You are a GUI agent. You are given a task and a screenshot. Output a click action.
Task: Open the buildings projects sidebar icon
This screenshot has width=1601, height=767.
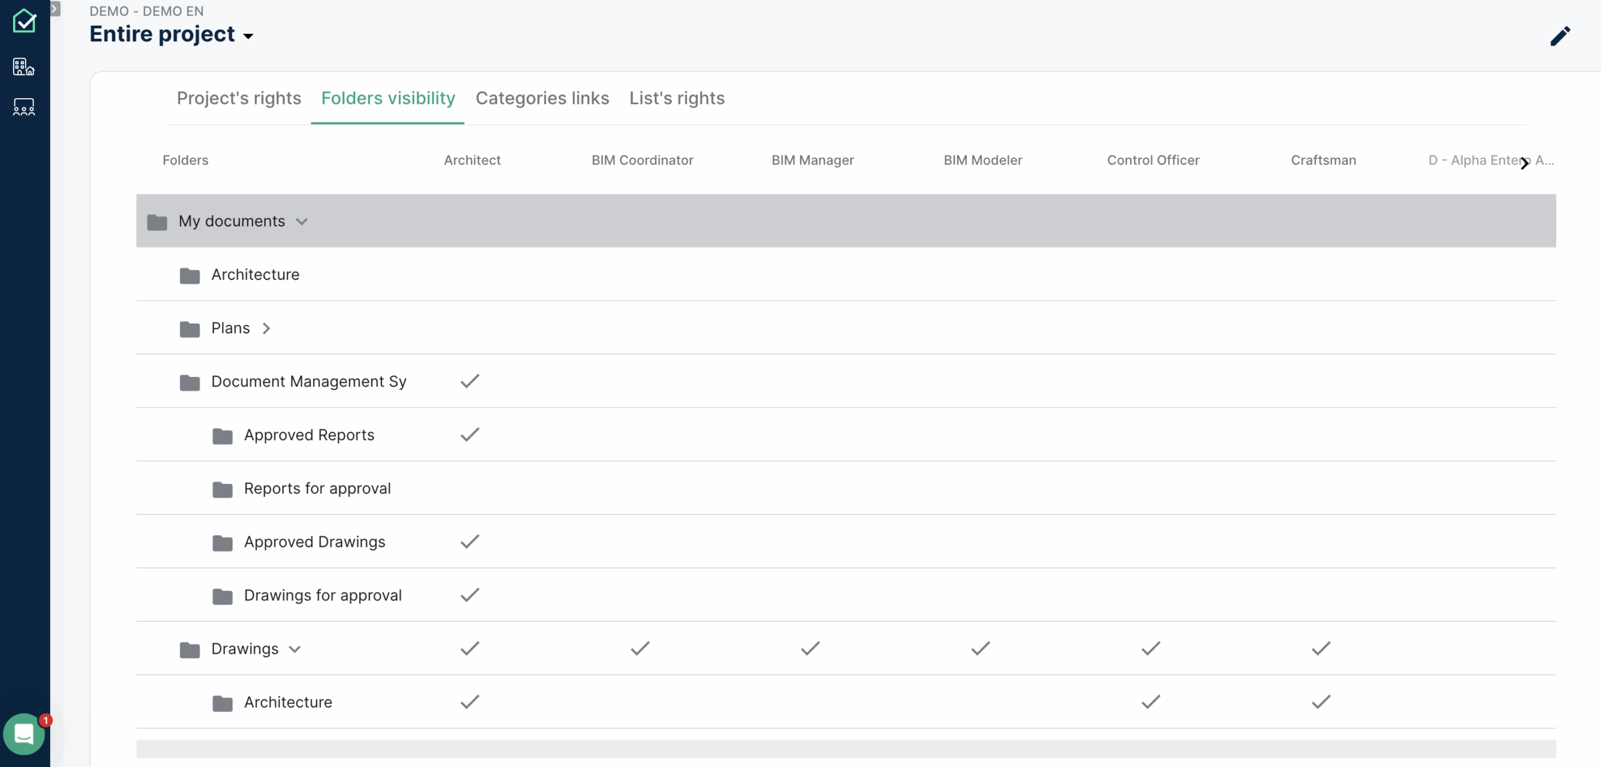click(24, 66)
